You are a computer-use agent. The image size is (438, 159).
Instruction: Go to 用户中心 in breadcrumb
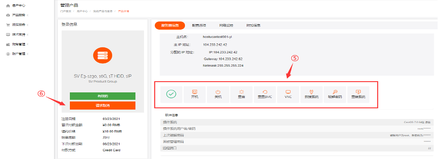point(82,12)
